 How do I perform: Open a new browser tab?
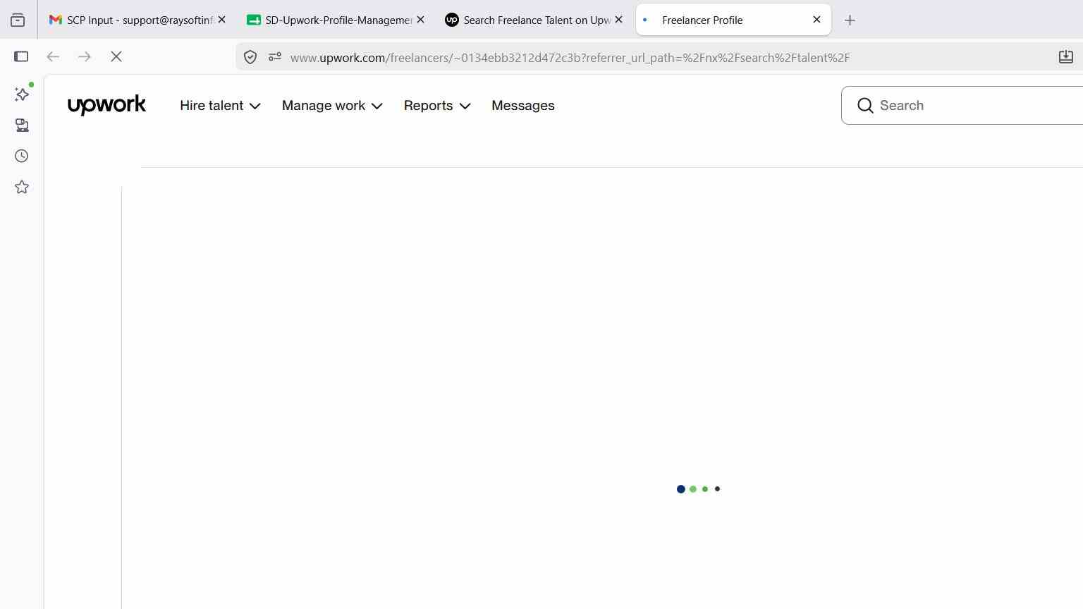(850, 20)
